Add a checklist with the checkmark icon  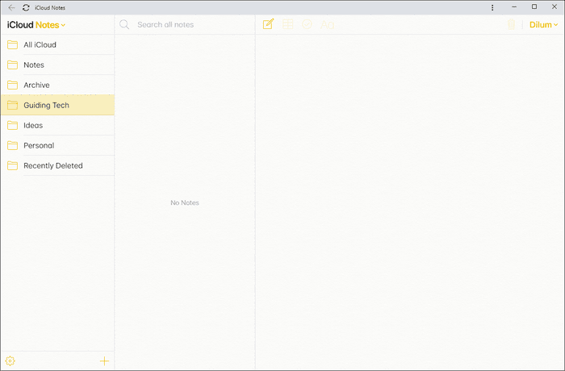click(307, 24)
